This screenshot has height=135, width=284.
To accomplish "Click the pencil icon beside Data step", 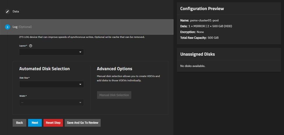I will (8, 12).
